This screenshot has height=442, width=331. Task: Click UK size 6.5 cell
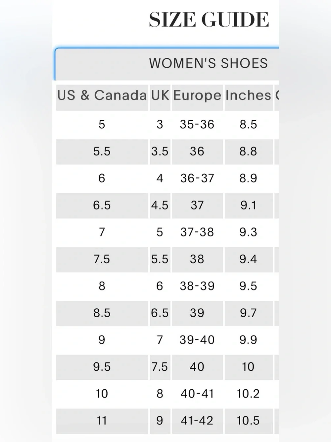pyautogui.click(x=160, y=313)
